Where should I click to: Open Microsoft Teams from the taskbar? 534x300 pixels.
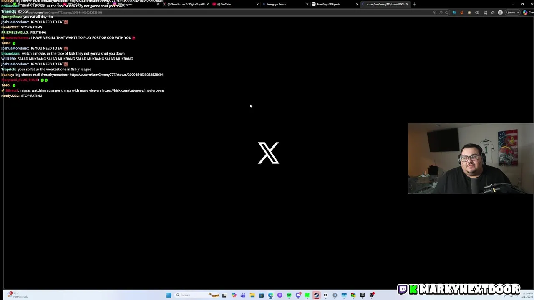pos(243,295)
